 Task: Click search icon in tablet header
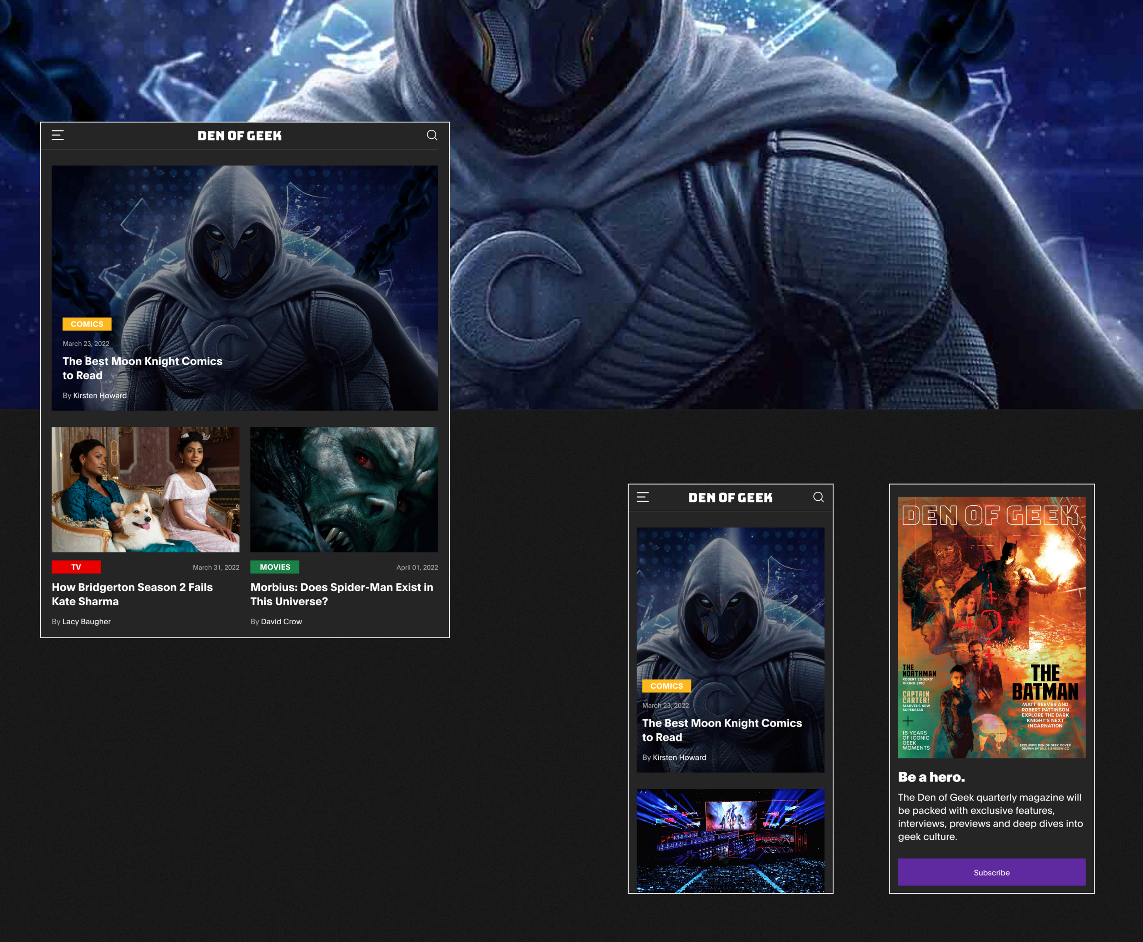click(431, 135)
